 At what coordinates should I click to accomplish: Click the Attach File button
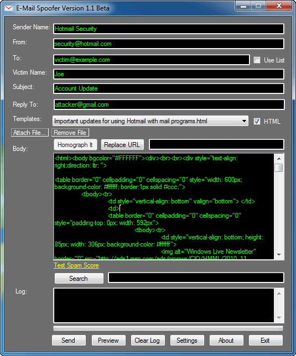(x=30, y=133)
